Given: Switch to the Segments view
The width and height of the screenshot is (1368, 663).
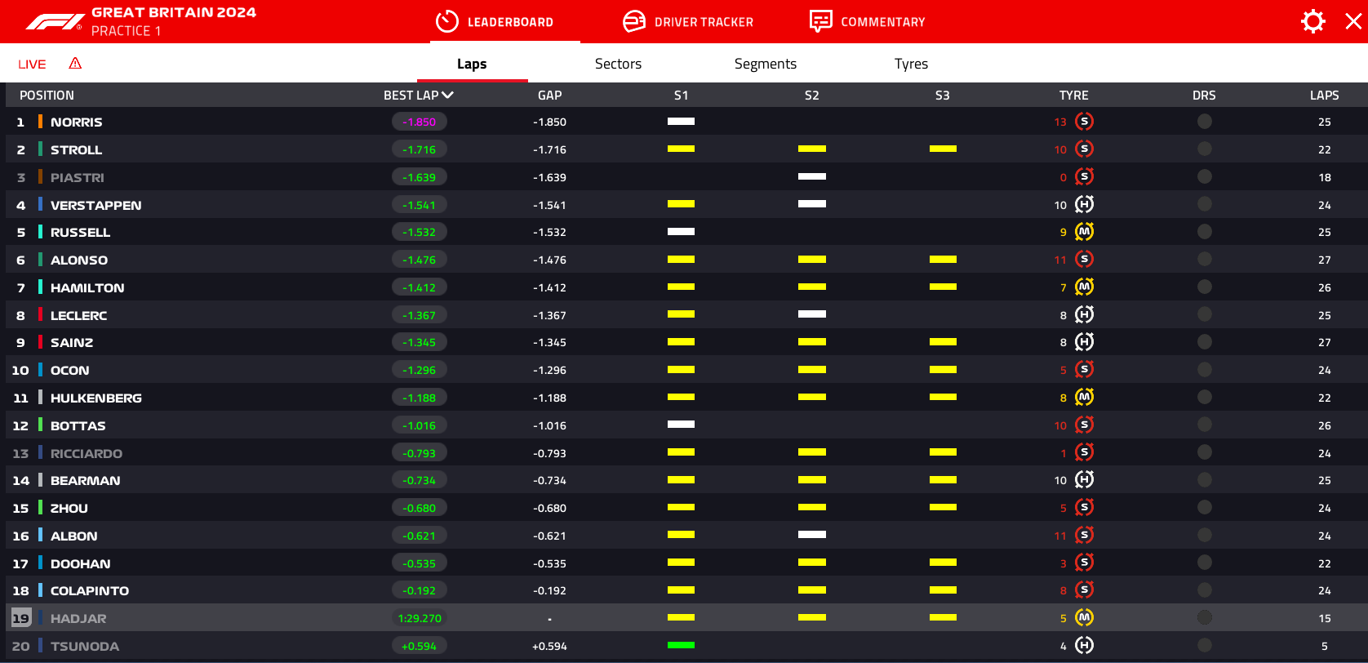Looking at the screenshot, I should tap(766, 64).
